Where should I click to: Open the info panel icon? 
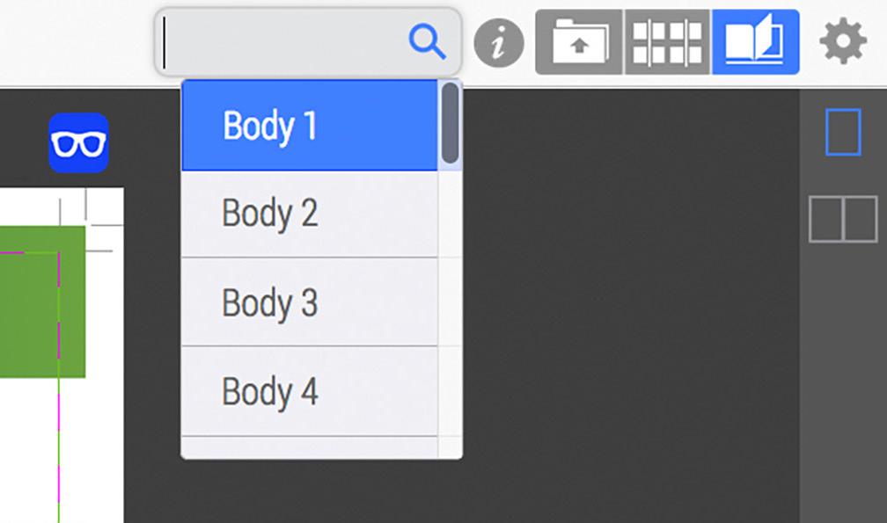[x=498, y=43]
